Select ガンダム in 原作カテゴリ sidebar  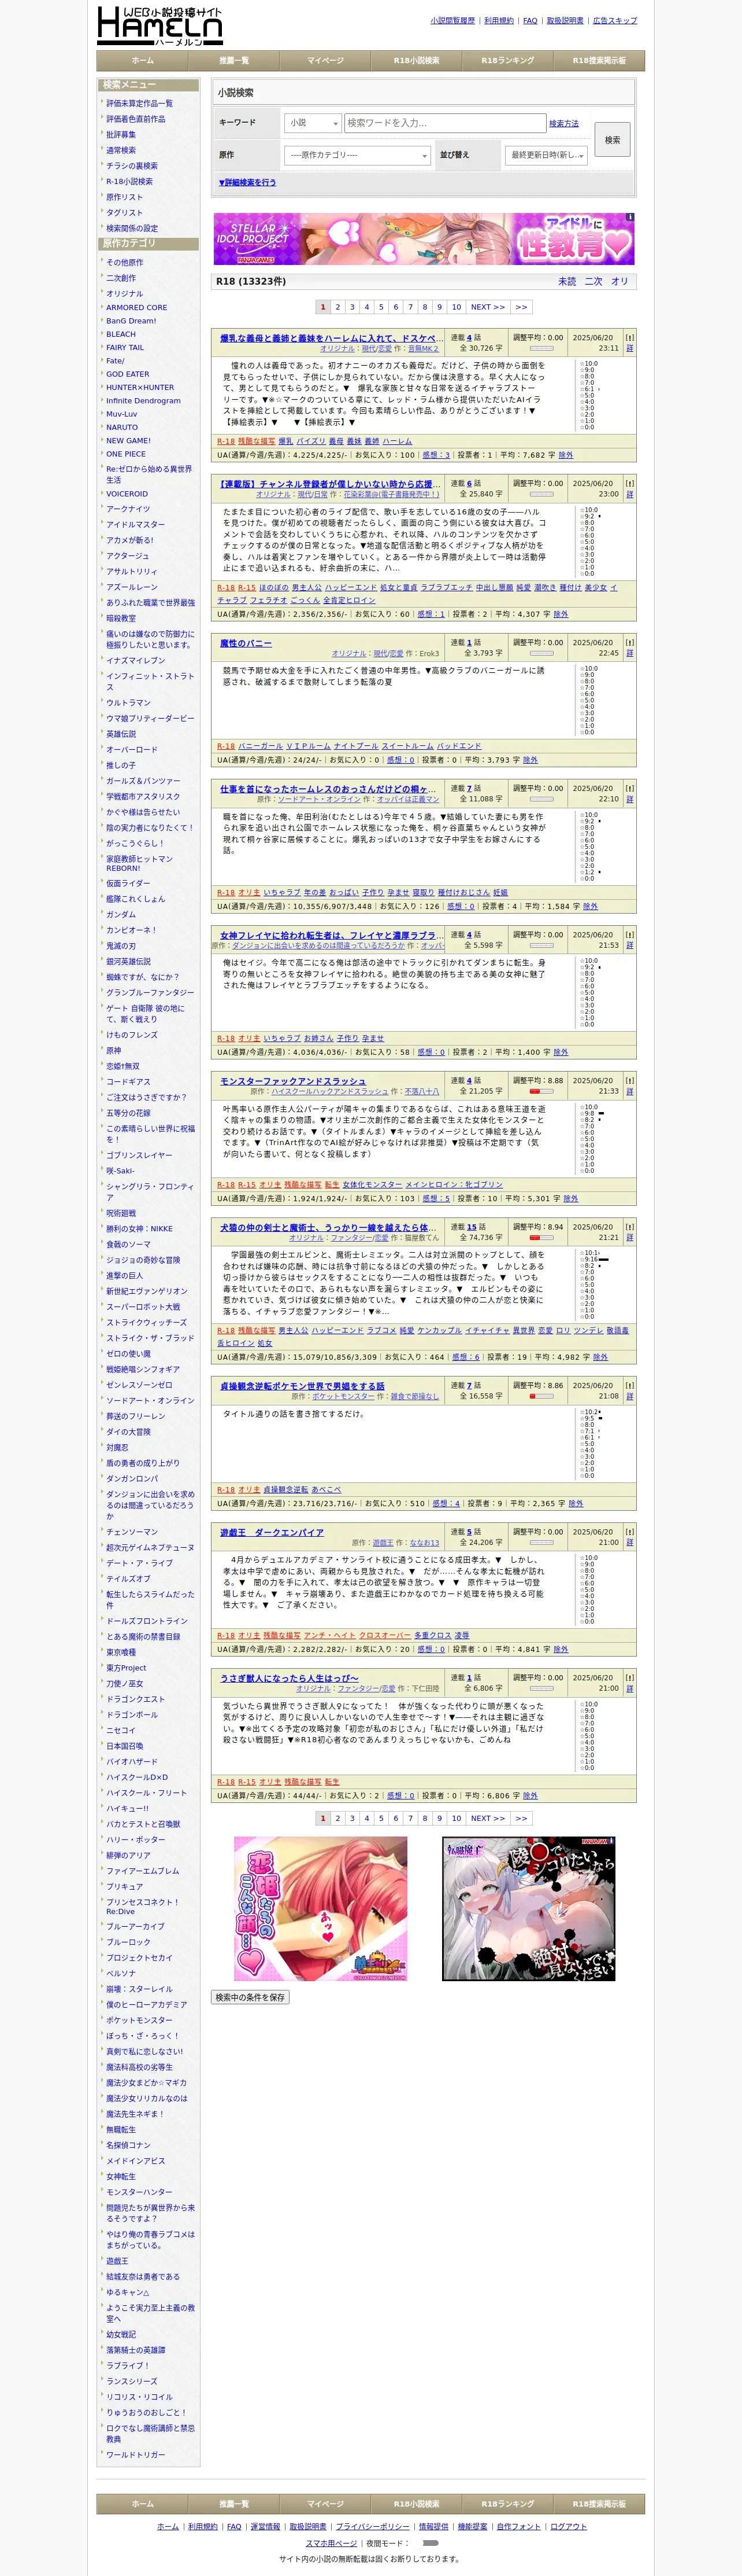[121, 914]
